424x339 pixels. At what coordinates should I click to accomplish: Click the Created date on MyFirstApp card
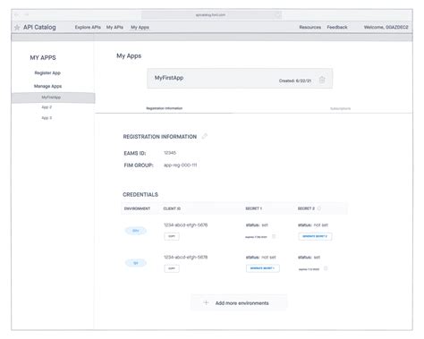coord(295,81)
